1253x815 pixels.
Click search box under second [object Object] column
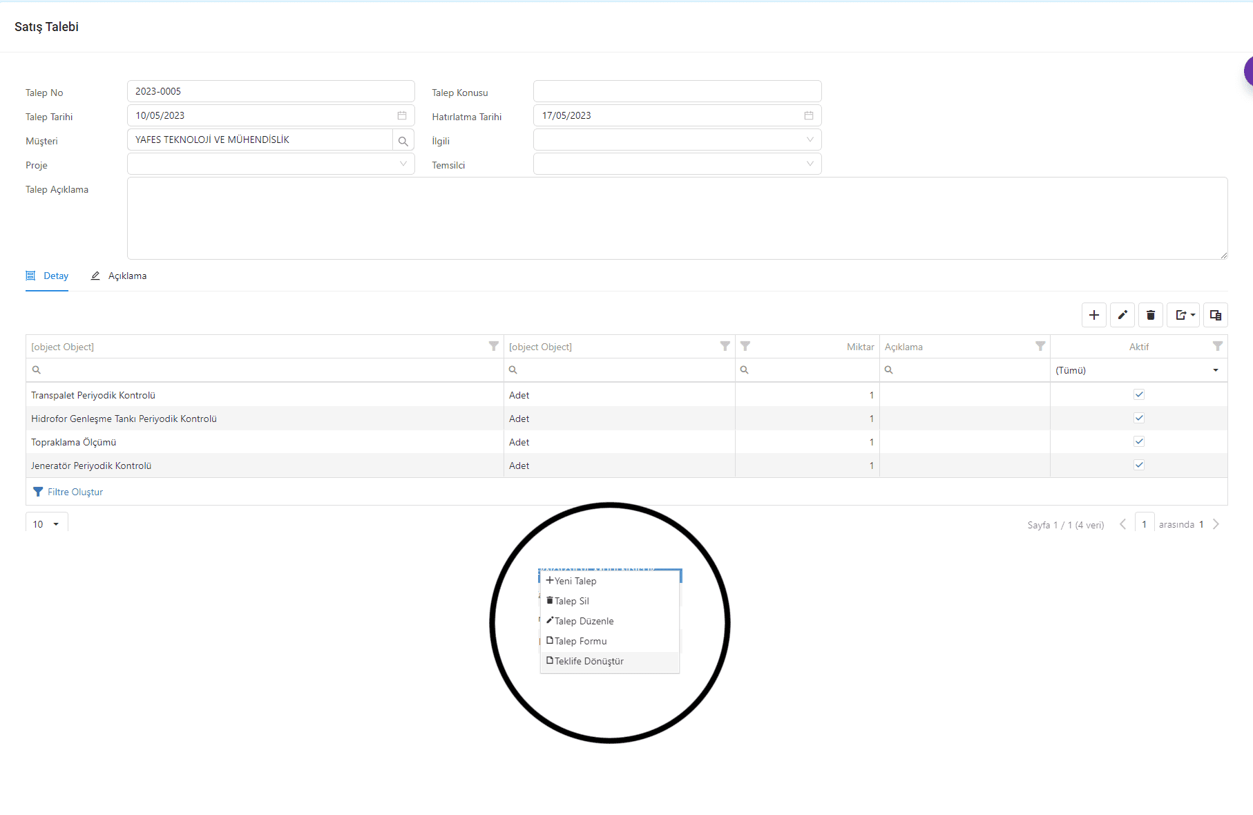point(620,370)
